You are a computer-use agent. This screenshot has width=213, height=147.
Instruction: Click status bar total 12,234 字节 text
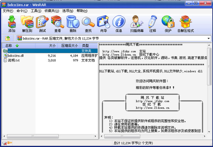pos(133,143)
